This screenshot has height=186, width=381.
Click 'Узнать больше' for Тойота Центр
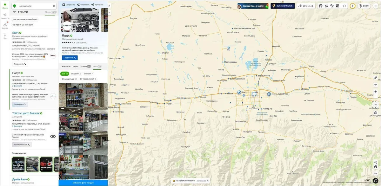(22, 144)
